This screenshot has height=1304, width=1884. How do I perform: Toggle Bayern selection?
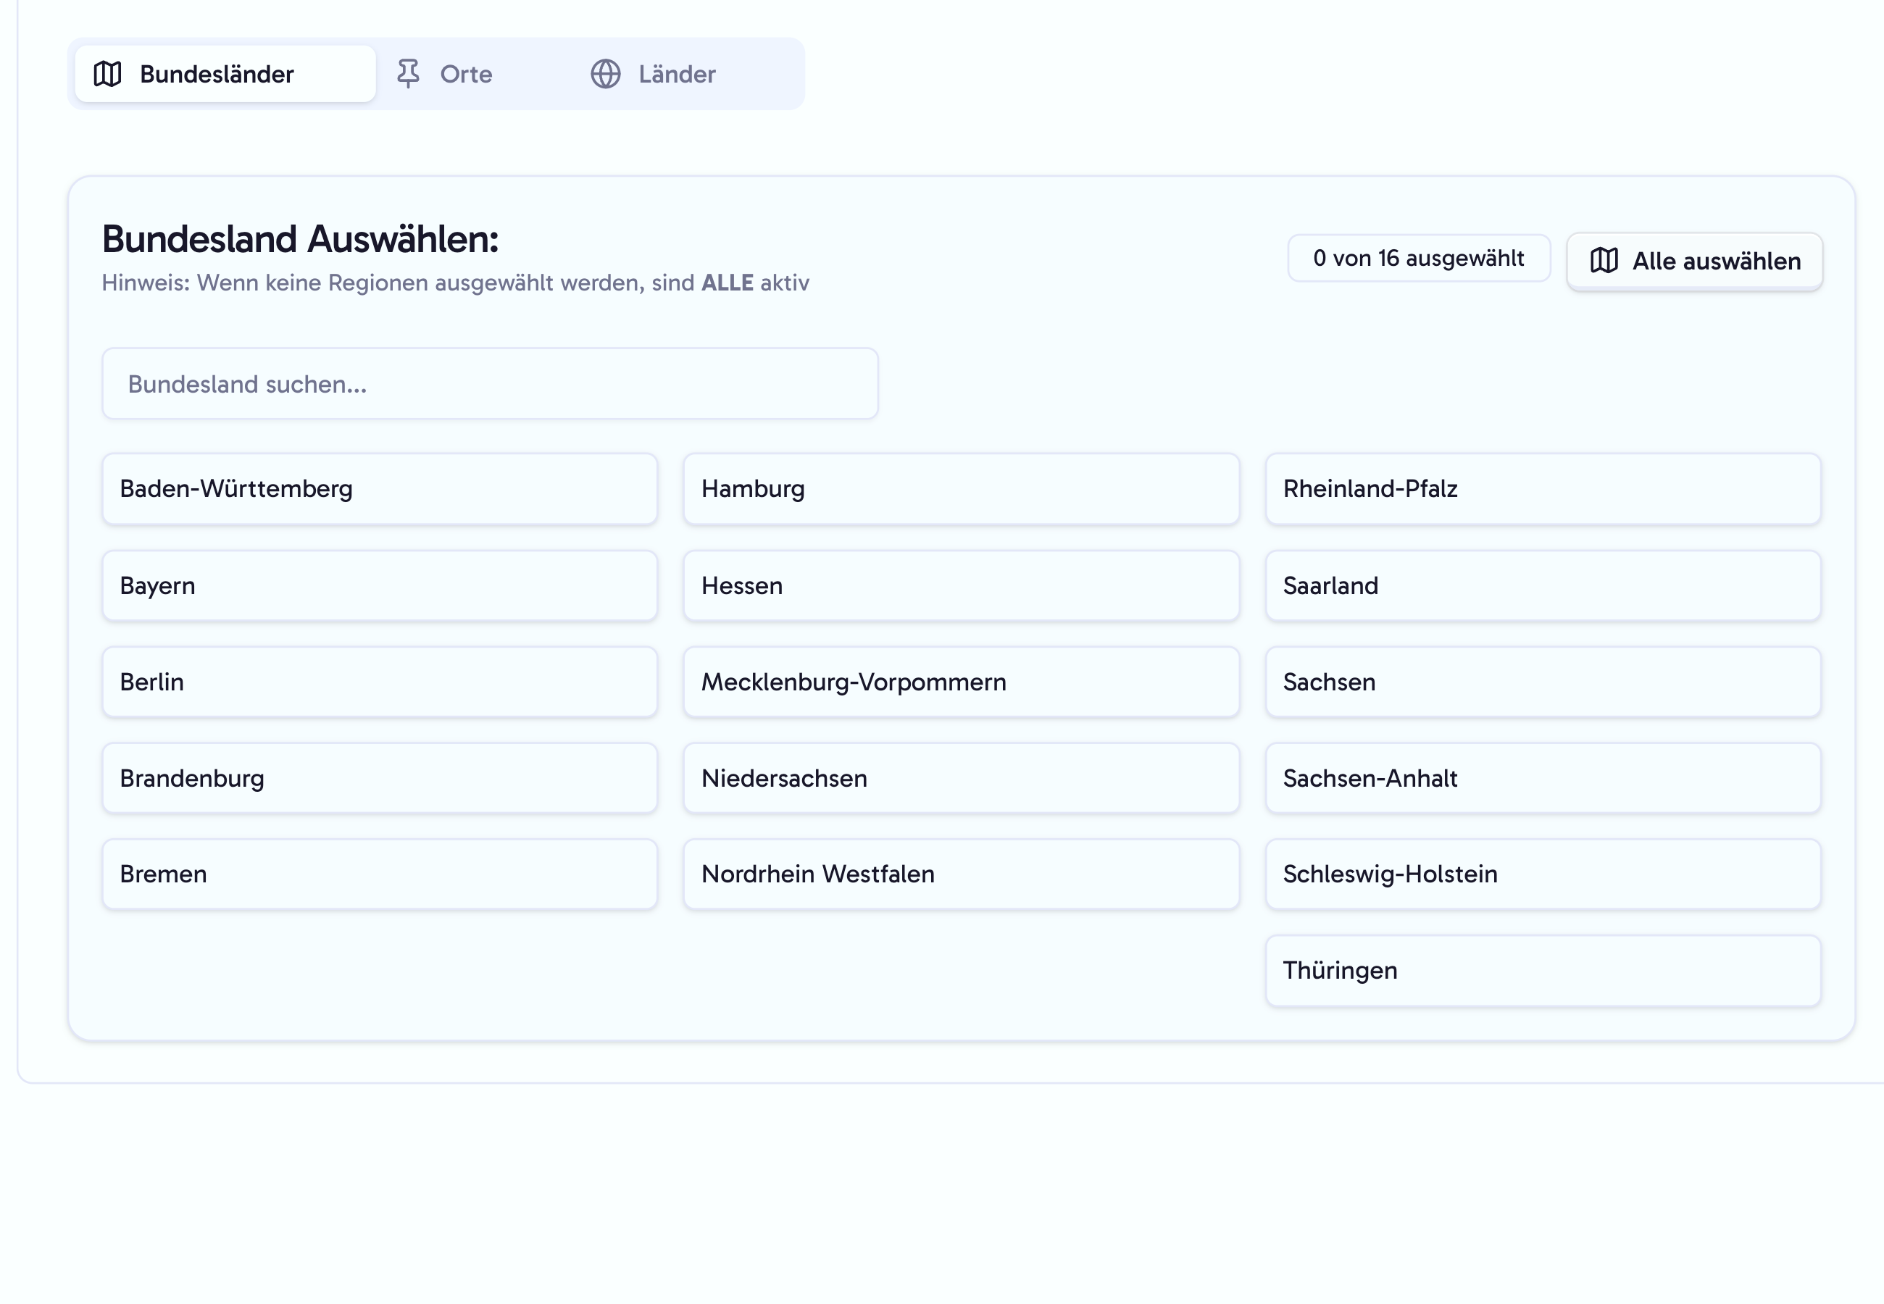(x=380, y=586)
